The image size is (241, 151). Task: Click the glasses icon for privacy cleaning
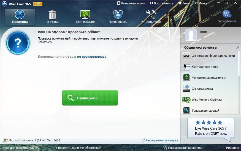(x=186, y=55)
